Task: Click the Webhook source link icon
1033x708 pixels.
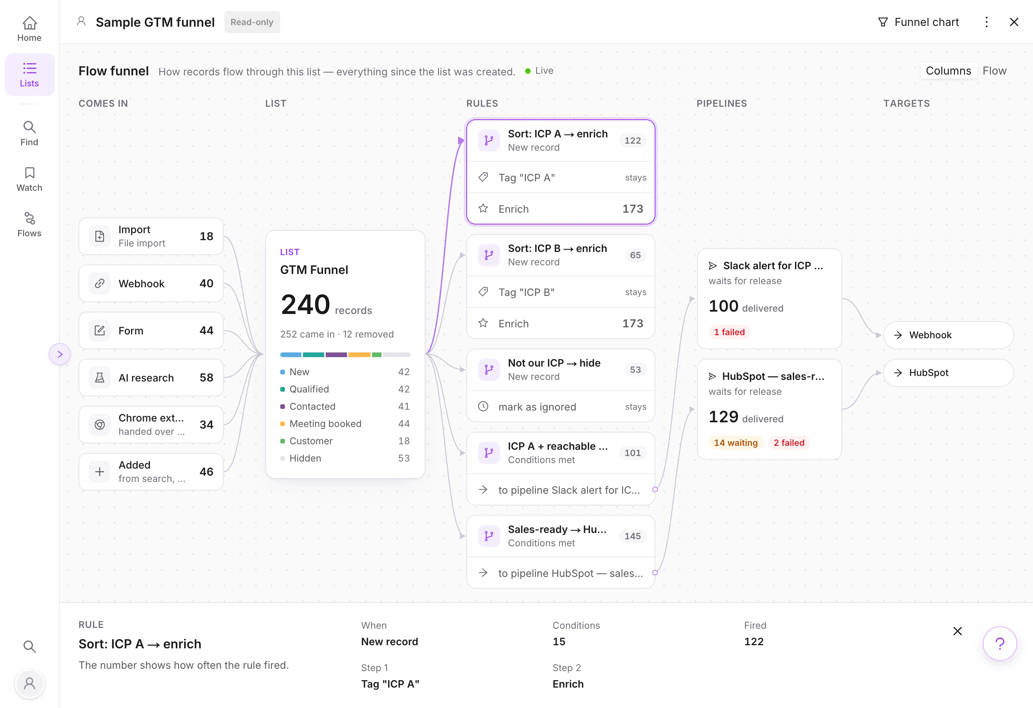Action: tap(100, 283)
